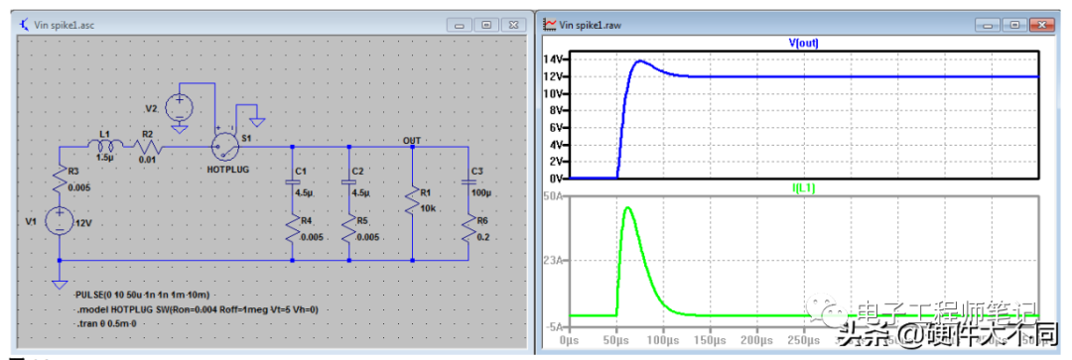Click the waveform window icon in title bar
1072x360 pixels.
[x=549, y=25]
